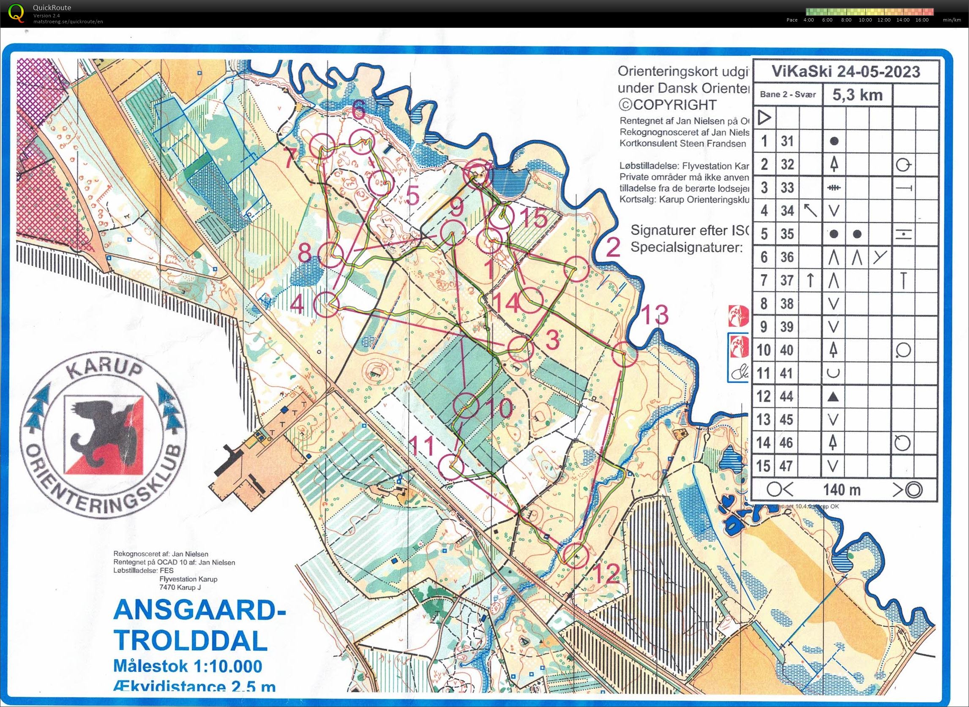
Task: Click control circle 15 on the map
Action: (501, 217)
